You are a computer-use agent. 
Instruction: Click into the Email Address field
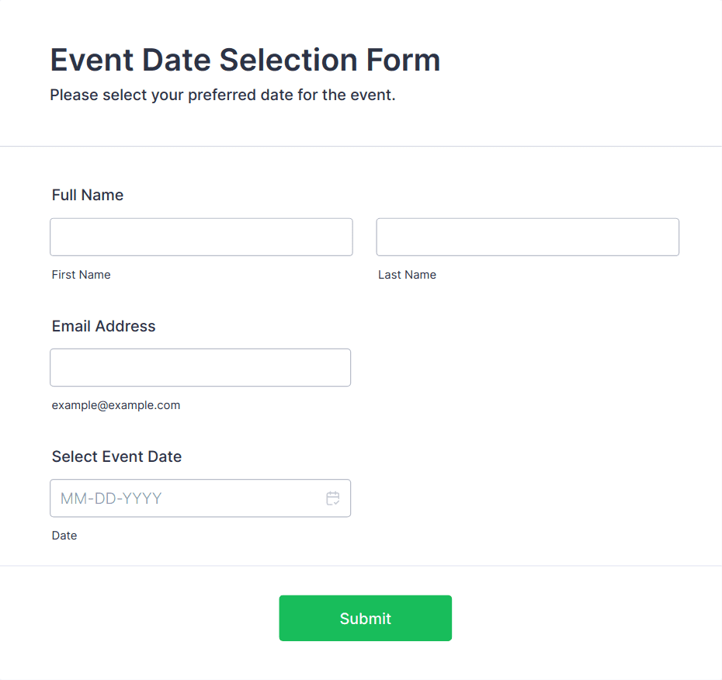(x=200, y=367)
